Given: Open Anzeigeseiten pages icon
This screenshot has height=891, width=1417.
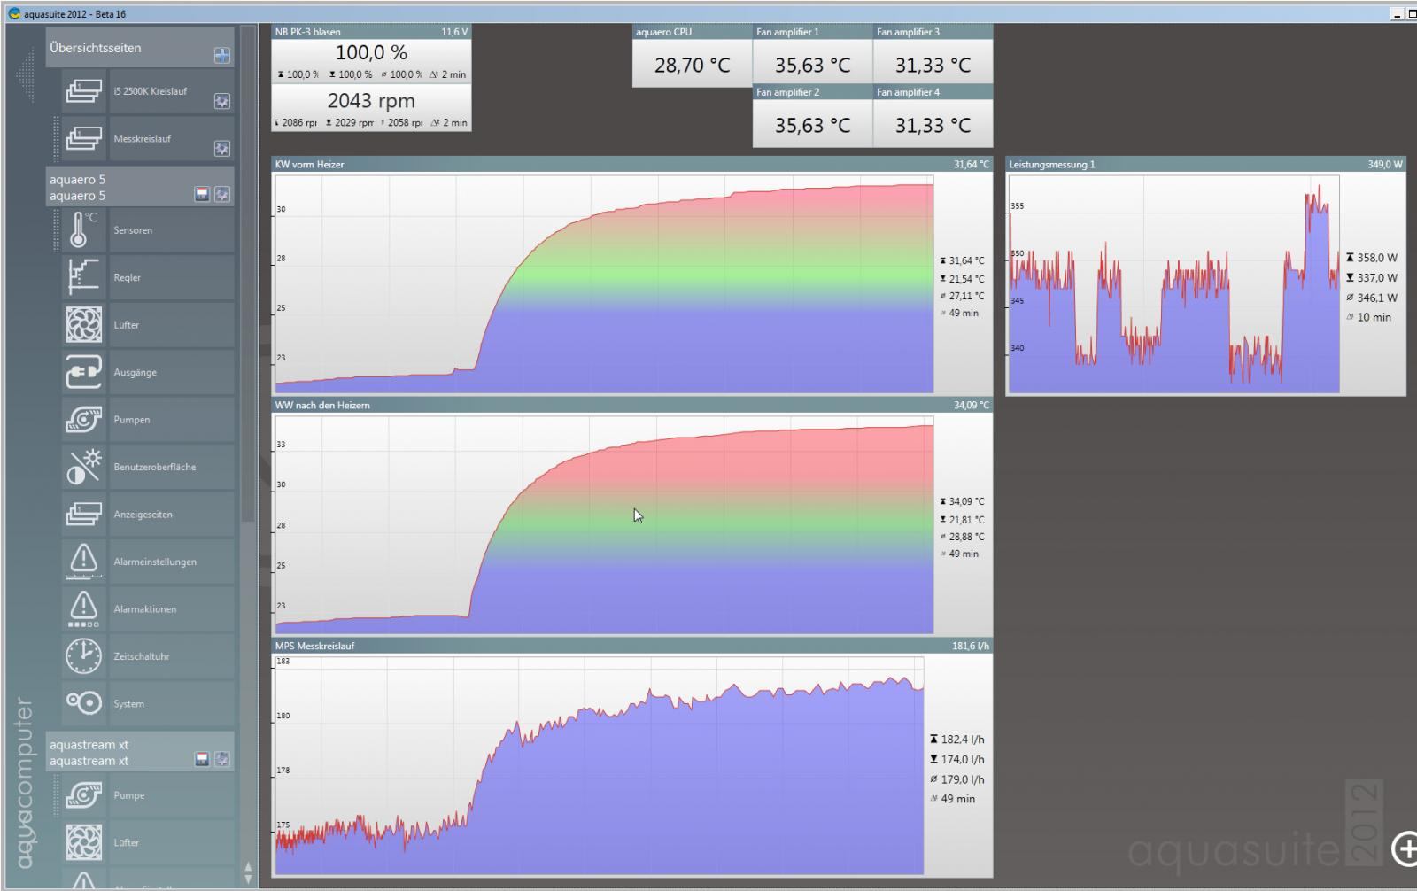Looking at the screenshot, I should tap(83, 515).
